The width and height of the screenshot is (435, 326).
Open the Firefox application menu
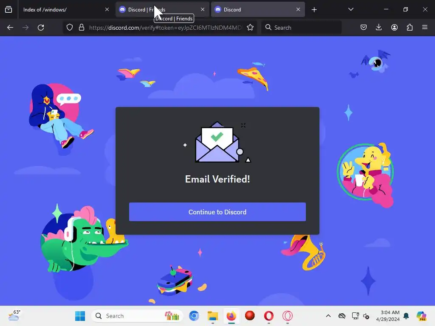(425, 28)
